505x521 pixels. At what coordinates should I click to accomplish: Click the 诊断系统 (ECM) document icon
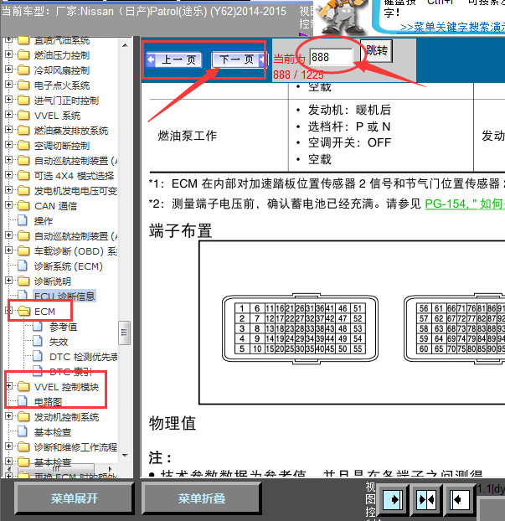click(23, 266)
